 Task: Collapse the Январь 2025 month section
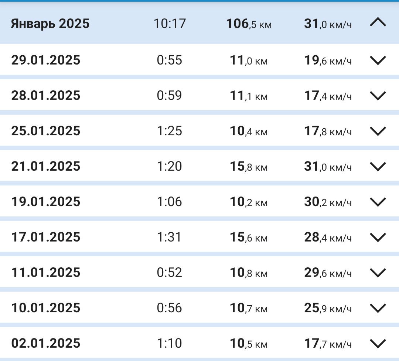coord(378,22)
